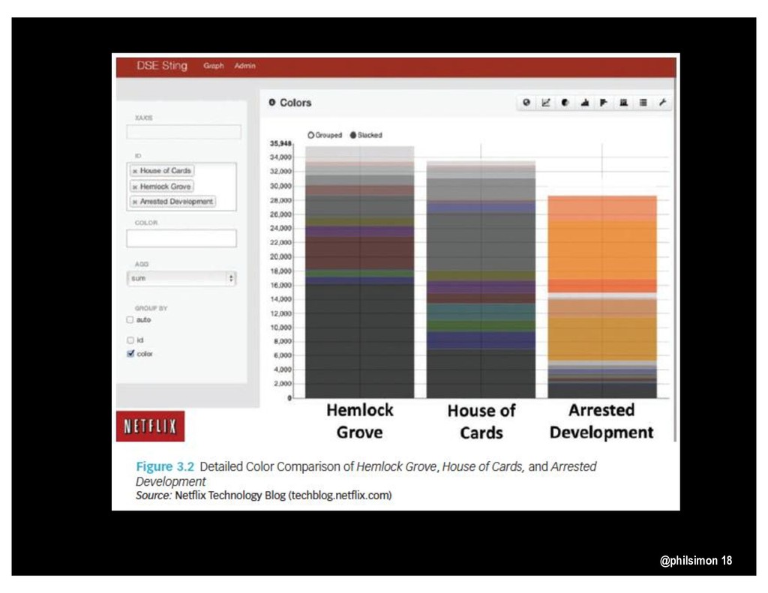The width and height of the screenshot is (768, 593).
Task: Click the House of Cards stacked bar
Action: point(481,279)
